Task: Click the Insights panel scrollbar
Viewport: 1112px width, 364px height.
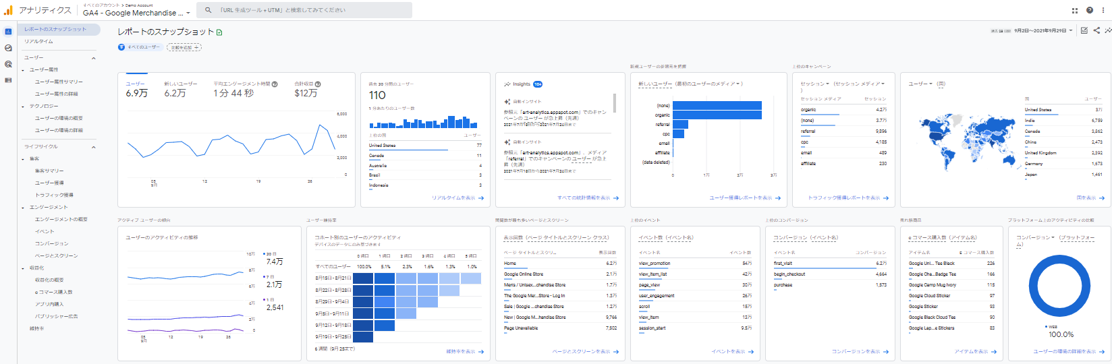Action: point(614,103)
